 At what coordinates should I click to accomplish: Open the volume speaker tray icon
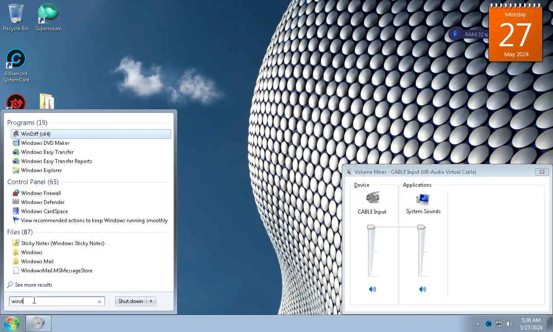pos(509,324)
